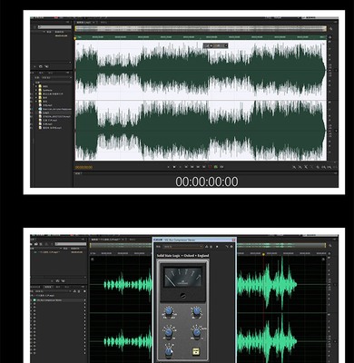
Task: Click the zoom icon right of overview bar
Action: 330,29
